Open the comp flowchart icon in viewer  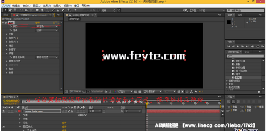192,92
